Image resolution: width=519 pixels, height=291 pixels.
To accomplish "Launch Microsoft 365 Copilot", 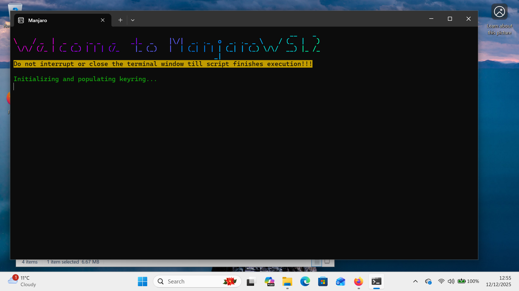I will pos(270,281).
